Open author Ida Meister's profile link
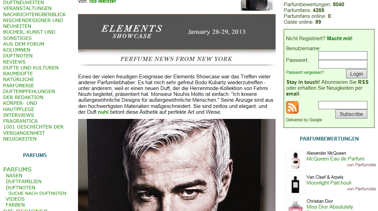The width and height of the screenshot is (378, 211). (103, 1)
